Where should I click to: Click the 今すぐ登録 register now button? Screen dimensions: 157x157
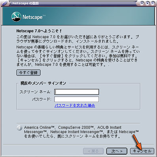tap(28, 73)
